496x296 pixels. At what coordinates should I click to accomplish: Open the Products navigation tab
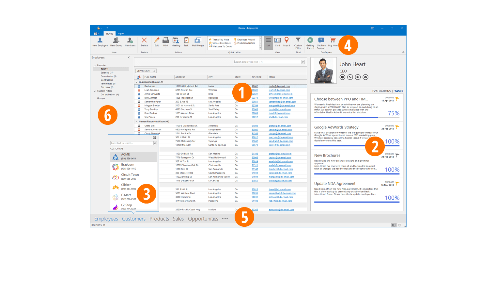click(159, 219)
